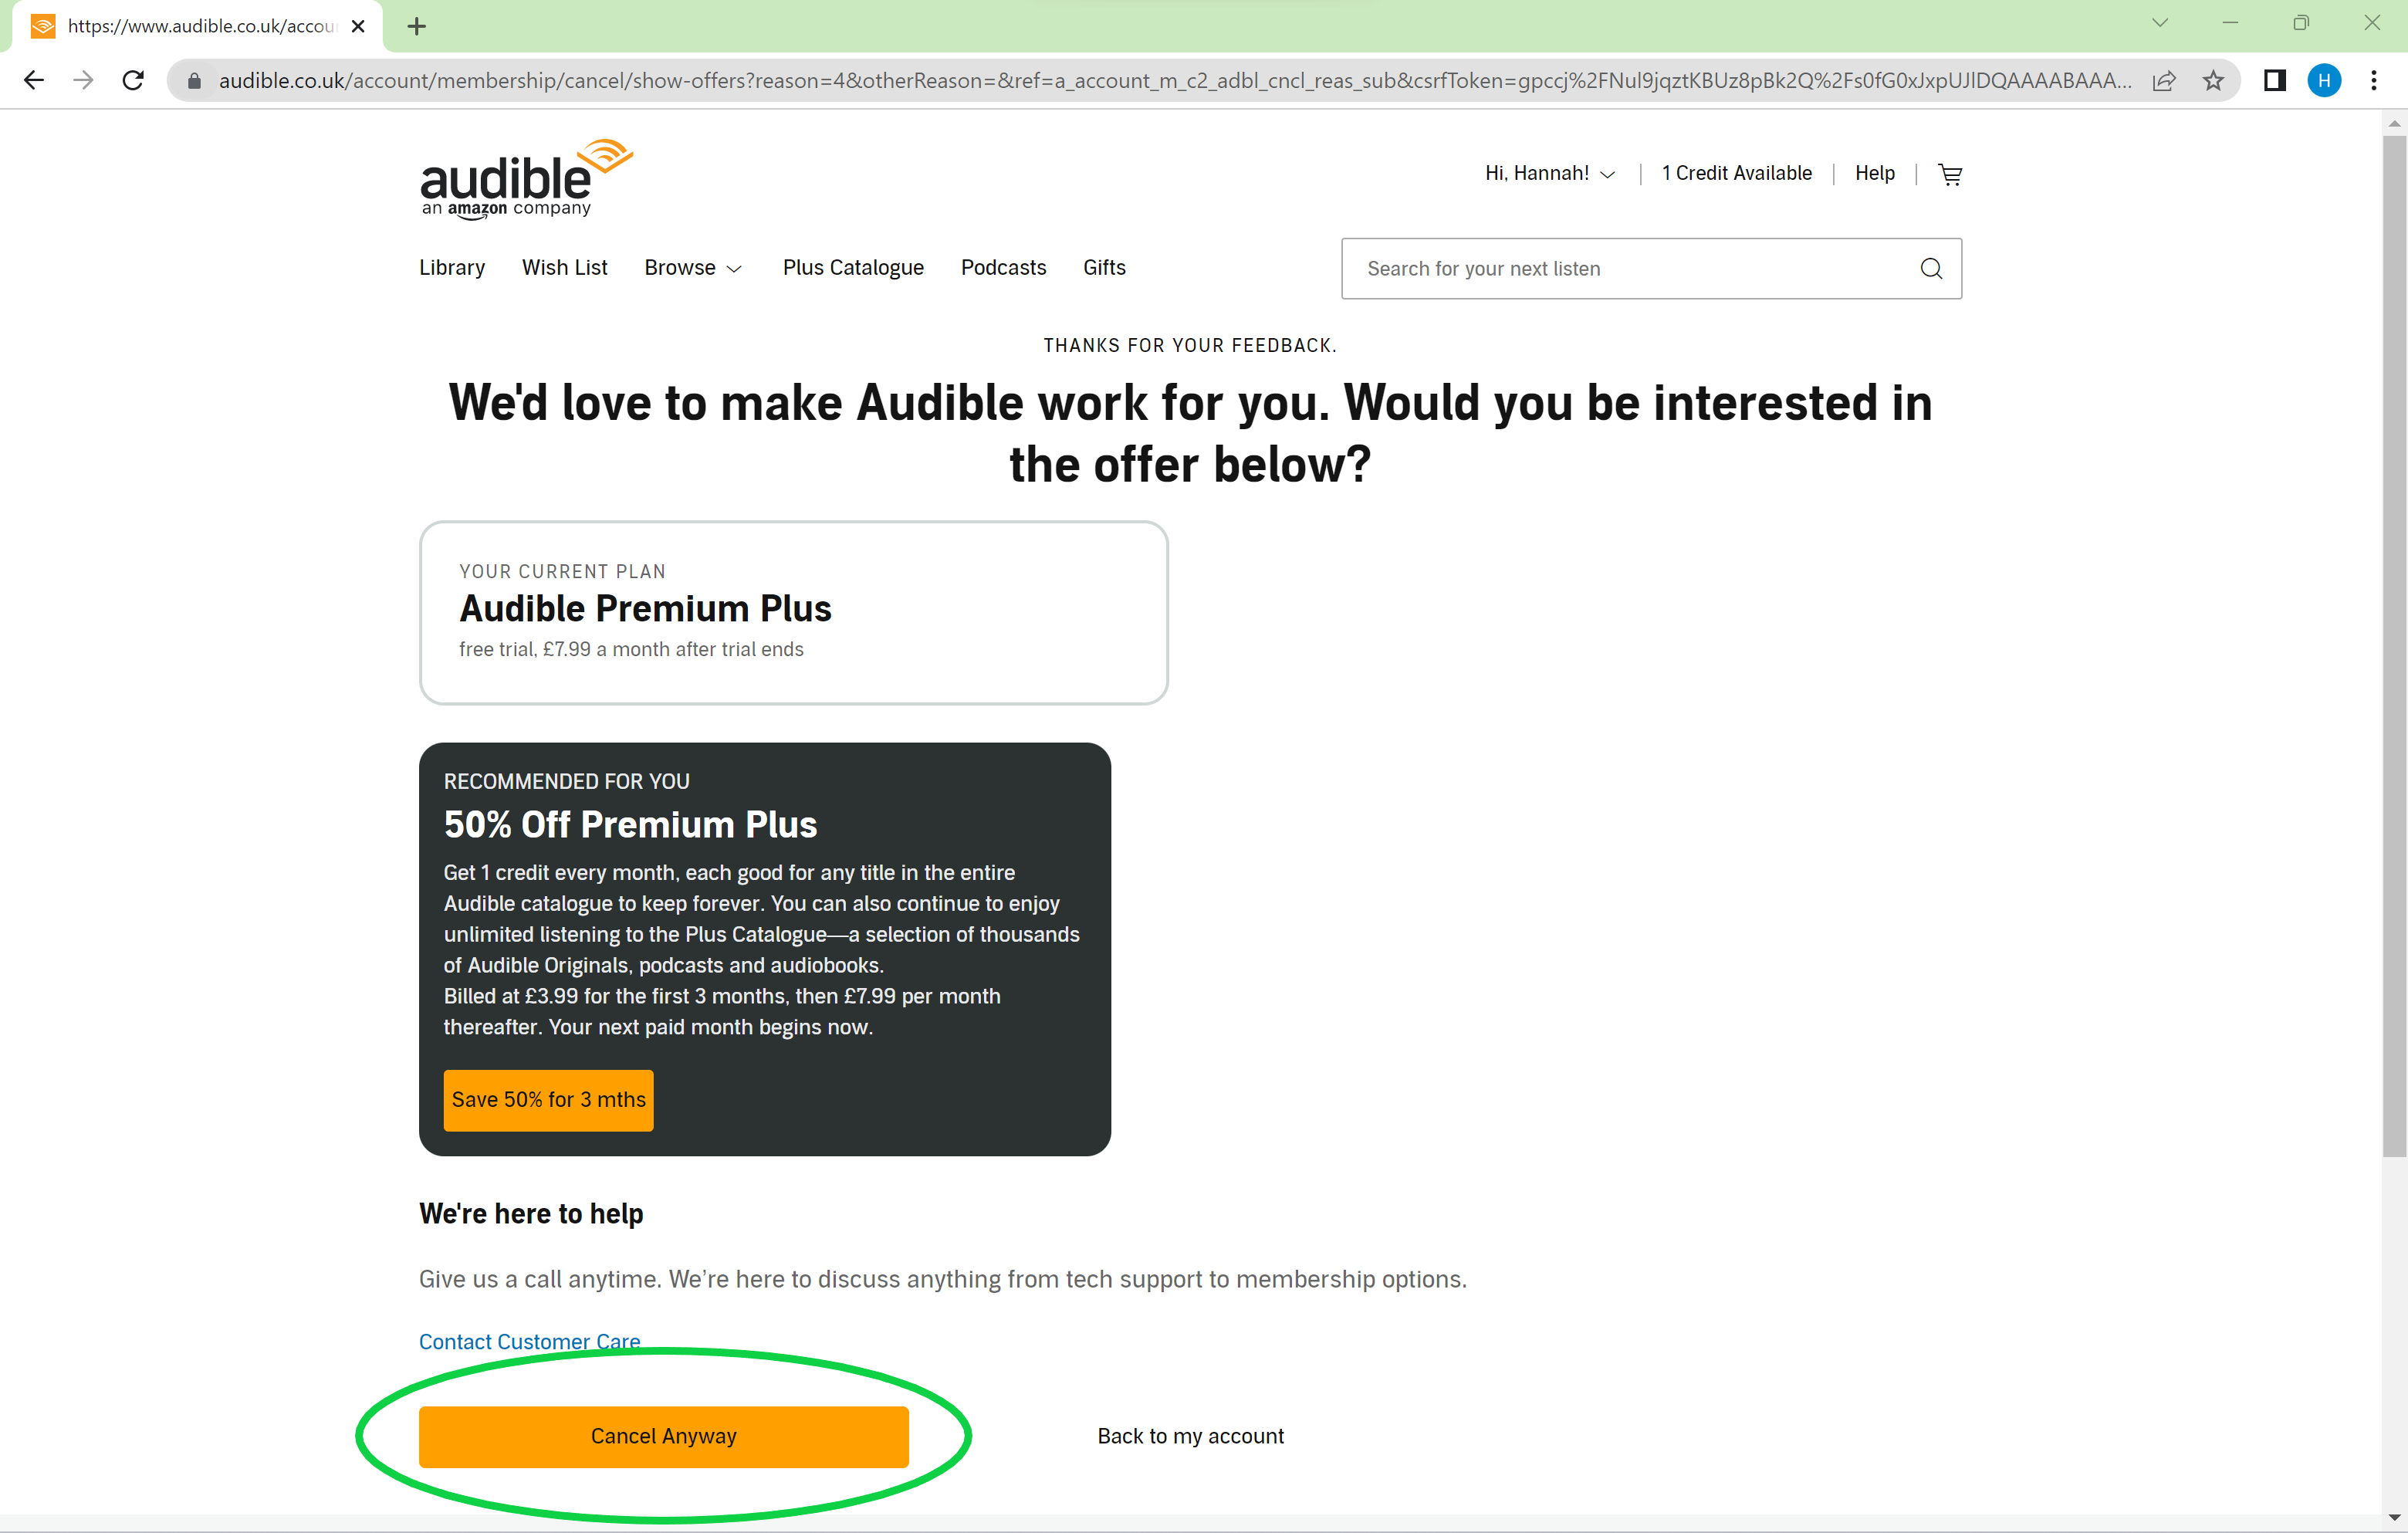Click Wish List navigation item
The image size is (2408, 1533).
point(563,267)
